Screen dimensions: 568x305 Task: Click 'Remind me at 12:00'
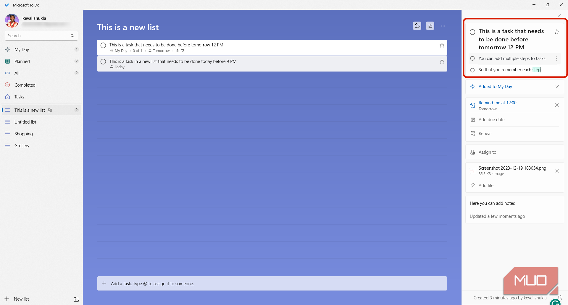click(x=497, y=103)
